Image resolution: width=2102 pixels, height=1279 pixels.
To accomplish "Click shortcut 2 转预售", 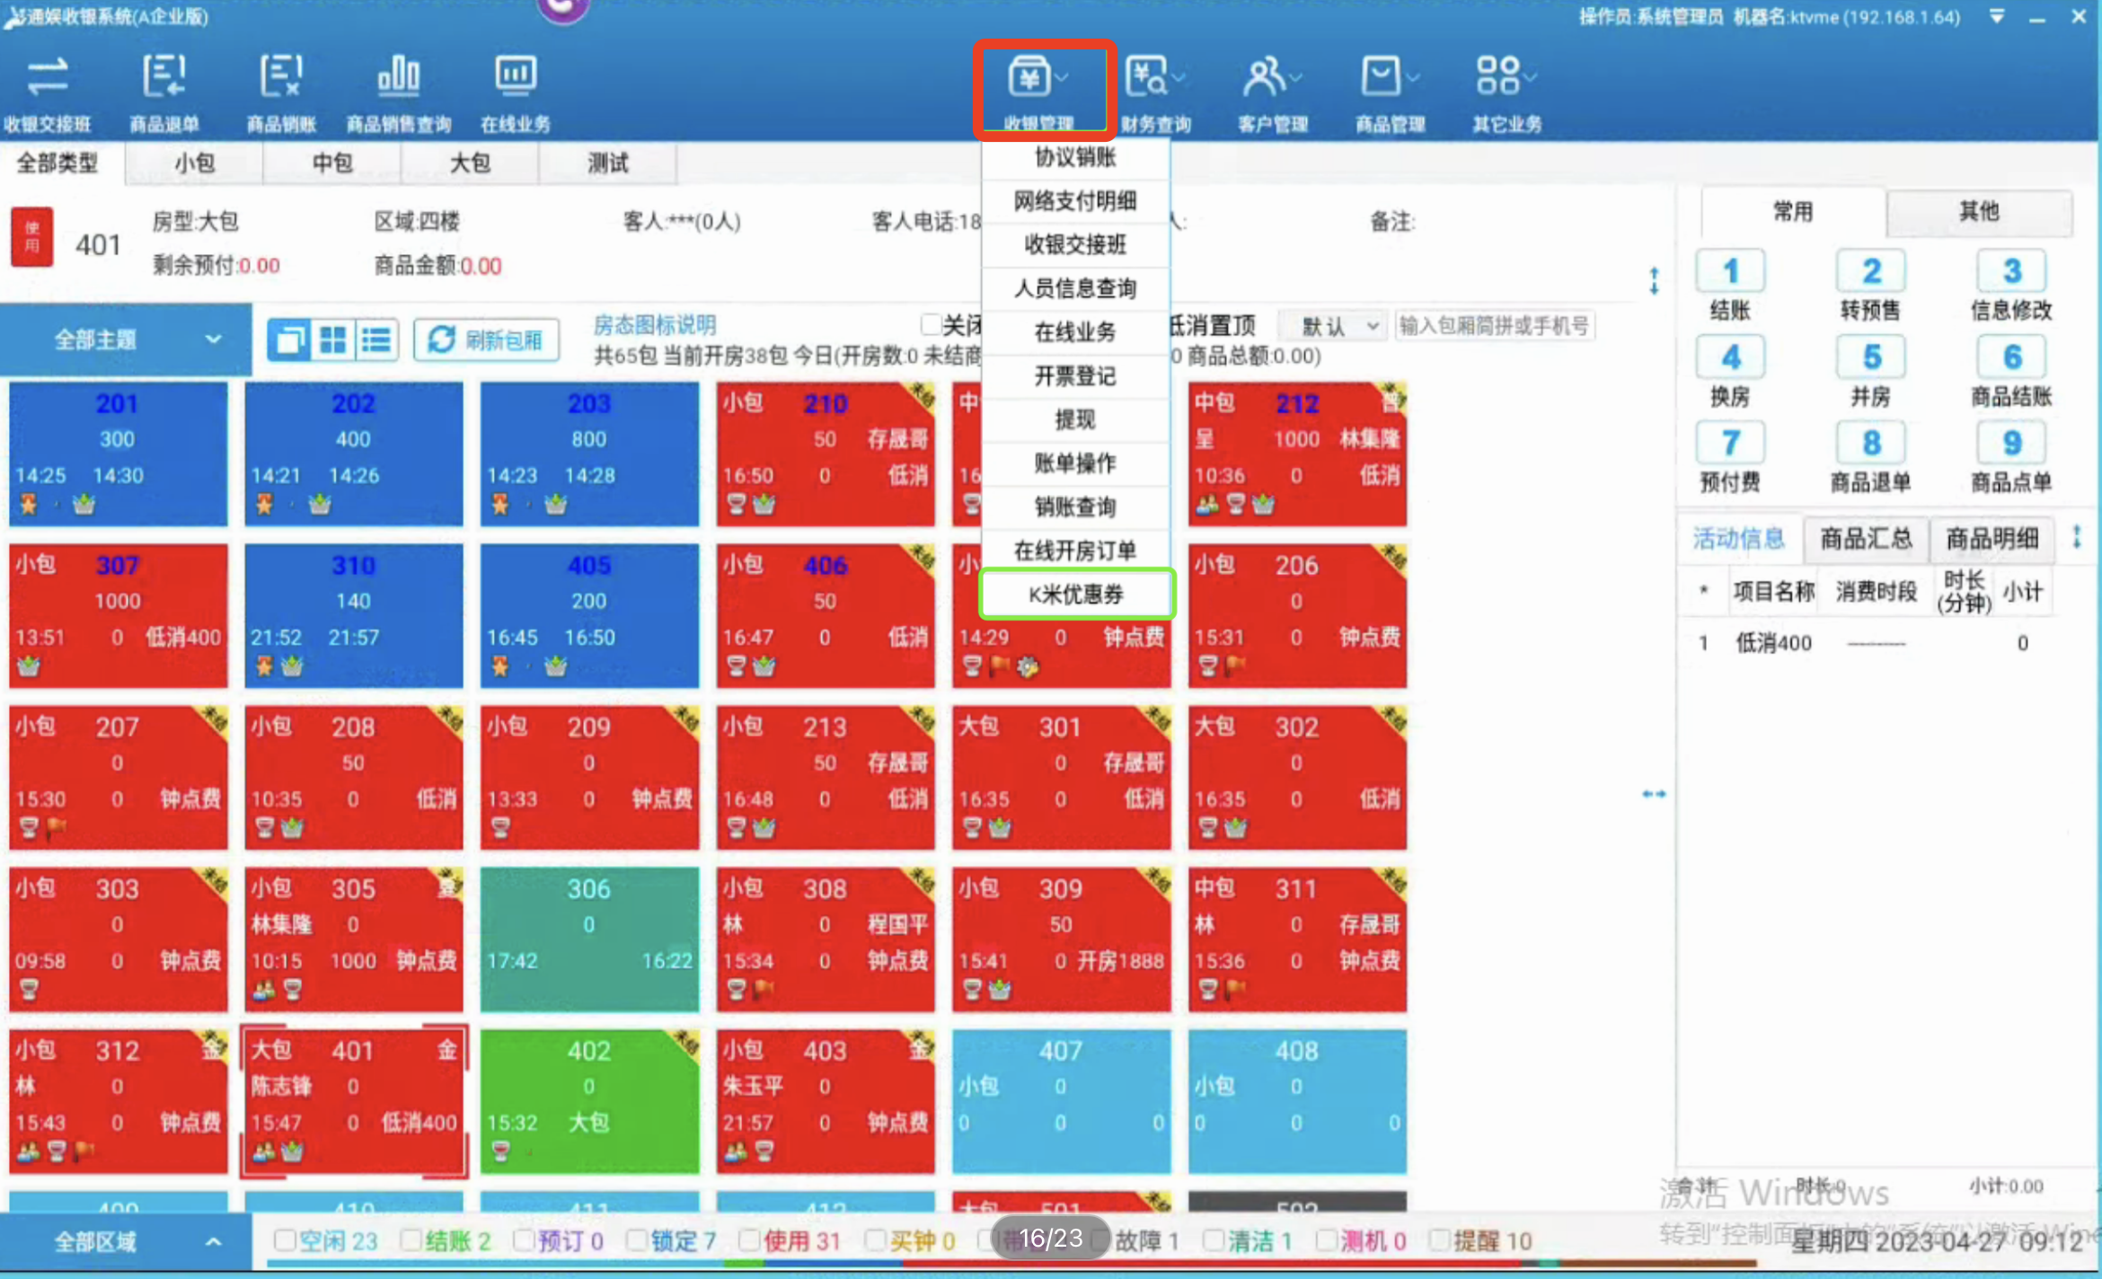I will [x=1870, y=286].
